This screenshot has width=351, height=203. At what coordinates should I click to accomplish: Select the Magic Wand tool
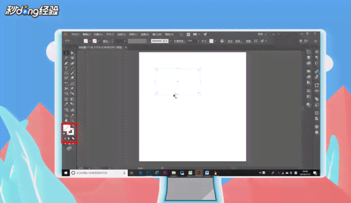point(66,58)
